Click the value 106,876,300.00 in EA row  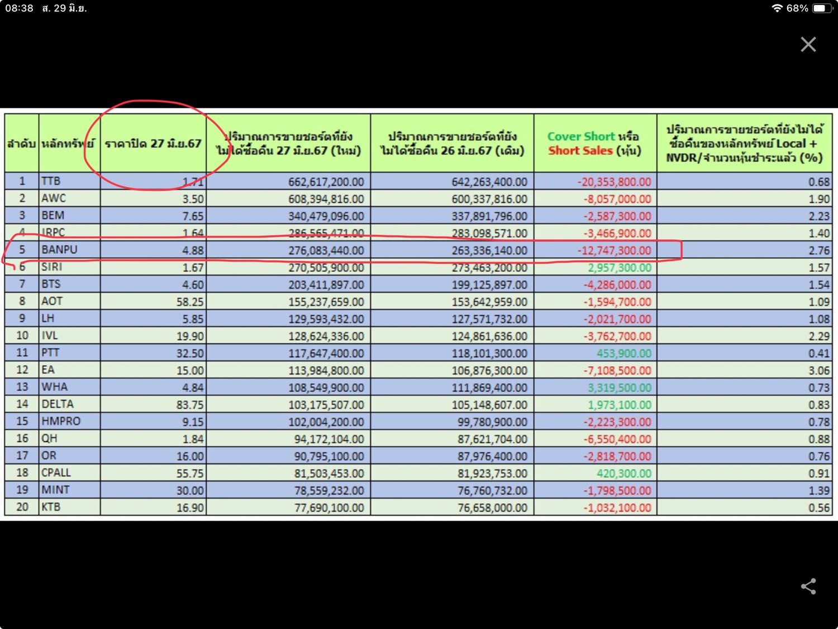point(490,371)
